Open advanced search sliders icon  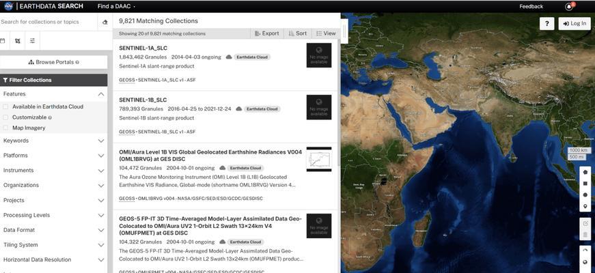tap(32, 41)
